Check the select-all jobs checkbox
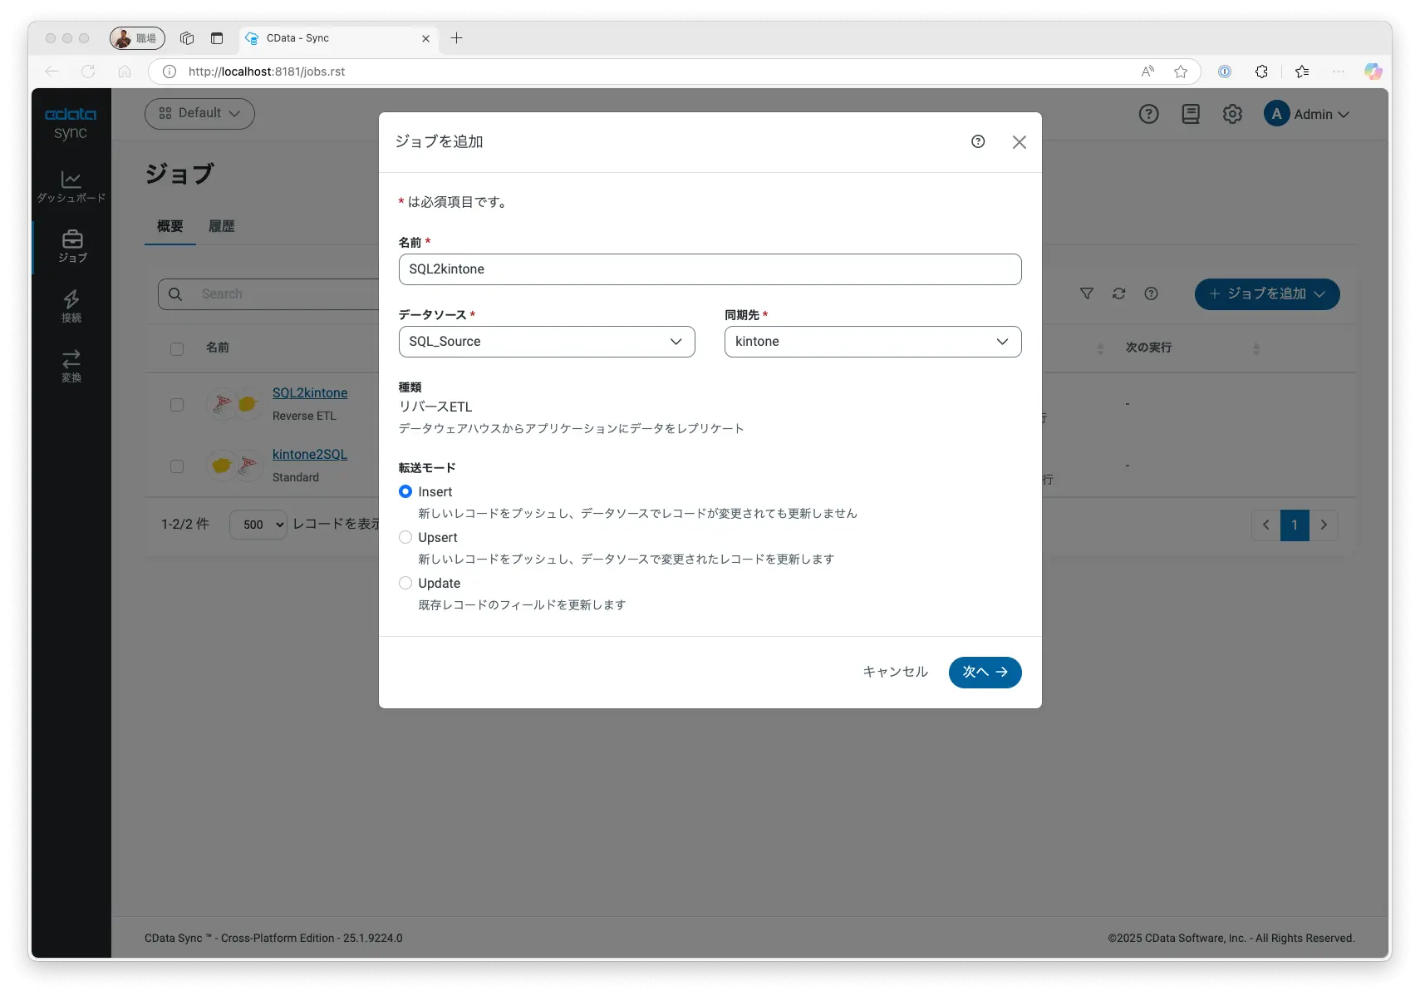The image size is (1420, 996). [x=177, y=348]
